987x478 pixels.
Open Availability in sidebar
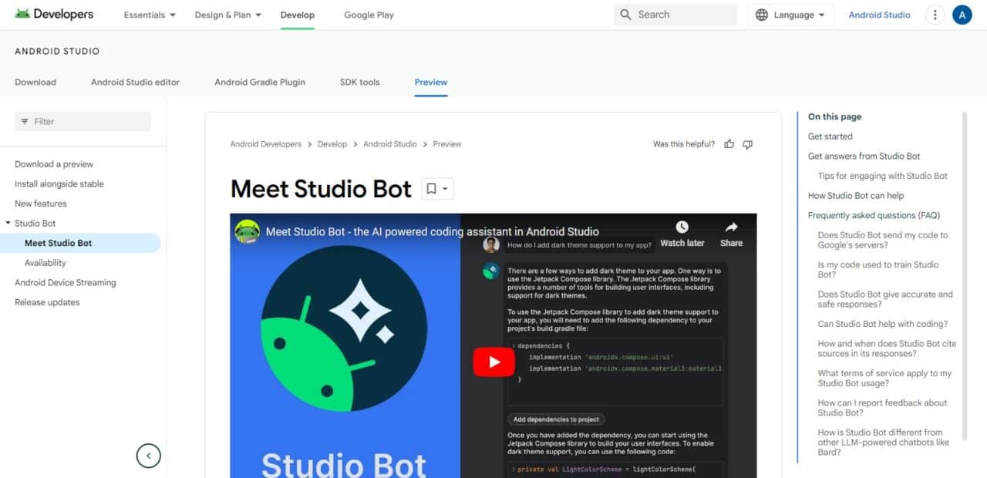pos(45,263)
